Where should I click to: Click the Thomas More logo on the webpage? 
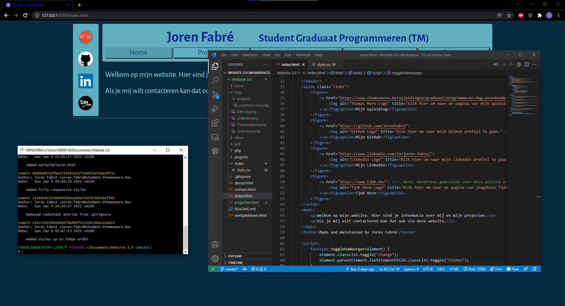pyautogui.click(x=86, y=37)
